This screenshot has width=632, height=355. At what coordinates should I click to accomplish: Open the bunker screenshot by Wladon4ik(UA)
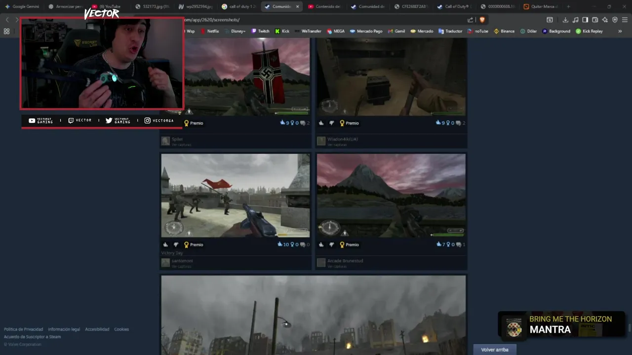click(x=391, y=77)
